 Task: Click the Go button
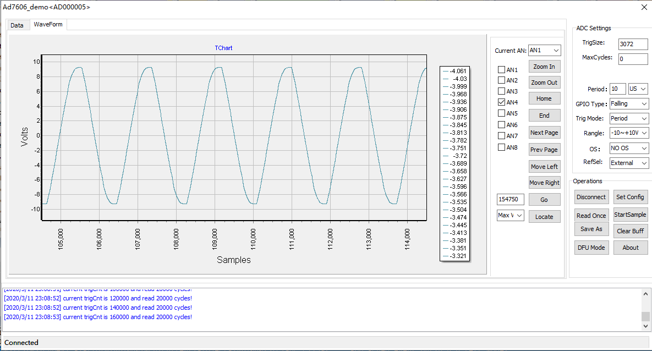point(544,200)
